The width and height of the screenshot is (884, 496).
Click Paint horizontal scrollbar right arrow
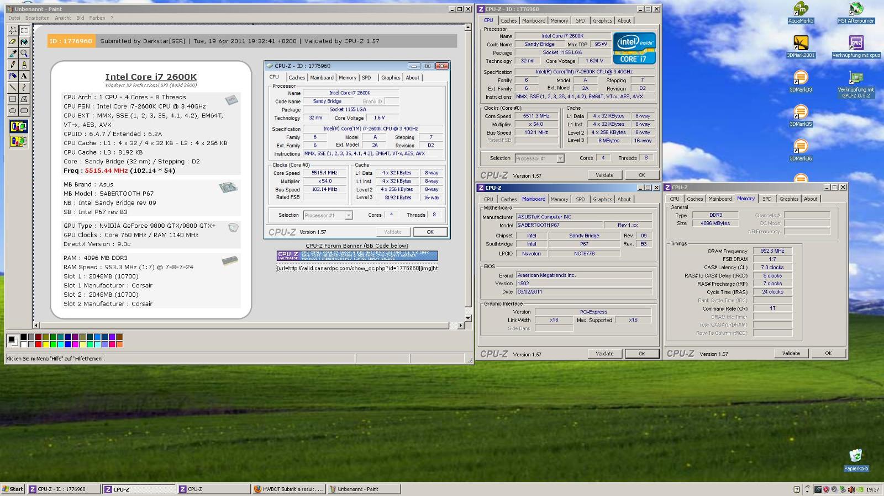click(461, 326)
